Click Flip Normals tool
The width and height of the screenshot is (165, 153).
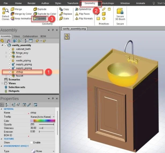(x=84, y=18)
